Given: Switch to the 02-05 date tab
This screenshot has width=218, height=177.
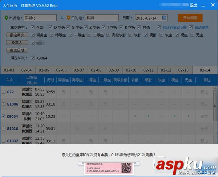Looking at the screenshot, I should (44, 70).
